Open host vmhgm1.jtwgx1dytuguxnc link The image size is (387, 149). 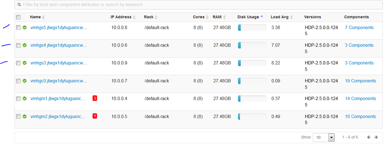[58, 99]
